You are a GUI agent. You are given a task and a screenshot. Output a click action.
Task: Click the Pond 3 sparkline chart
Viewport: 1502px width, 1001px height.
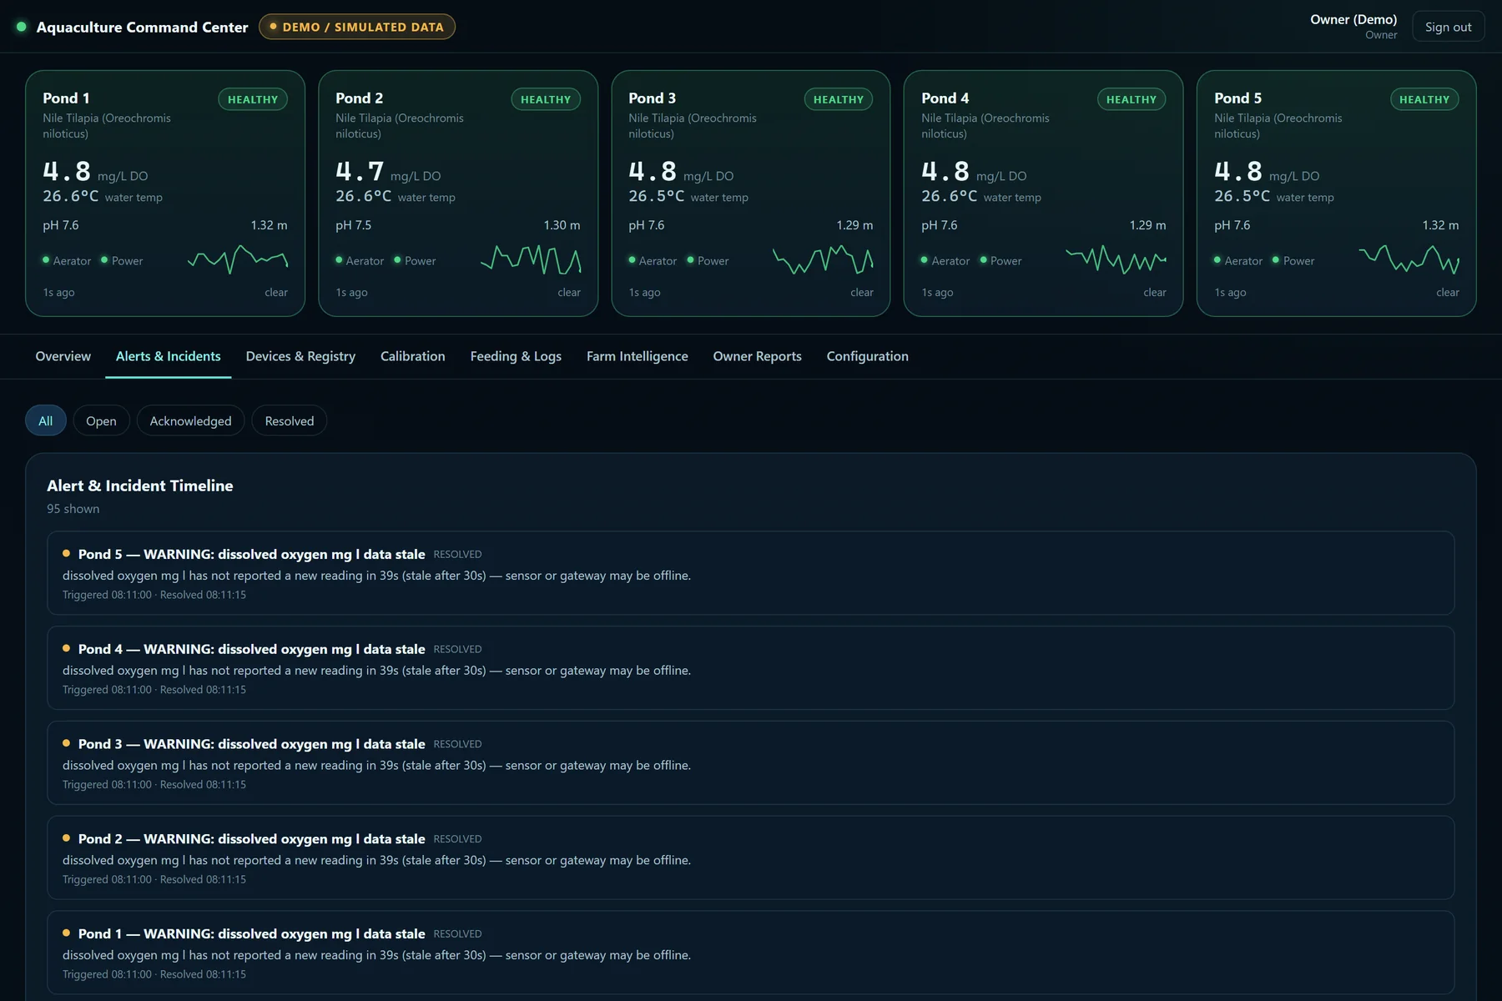tap(824, 260)
